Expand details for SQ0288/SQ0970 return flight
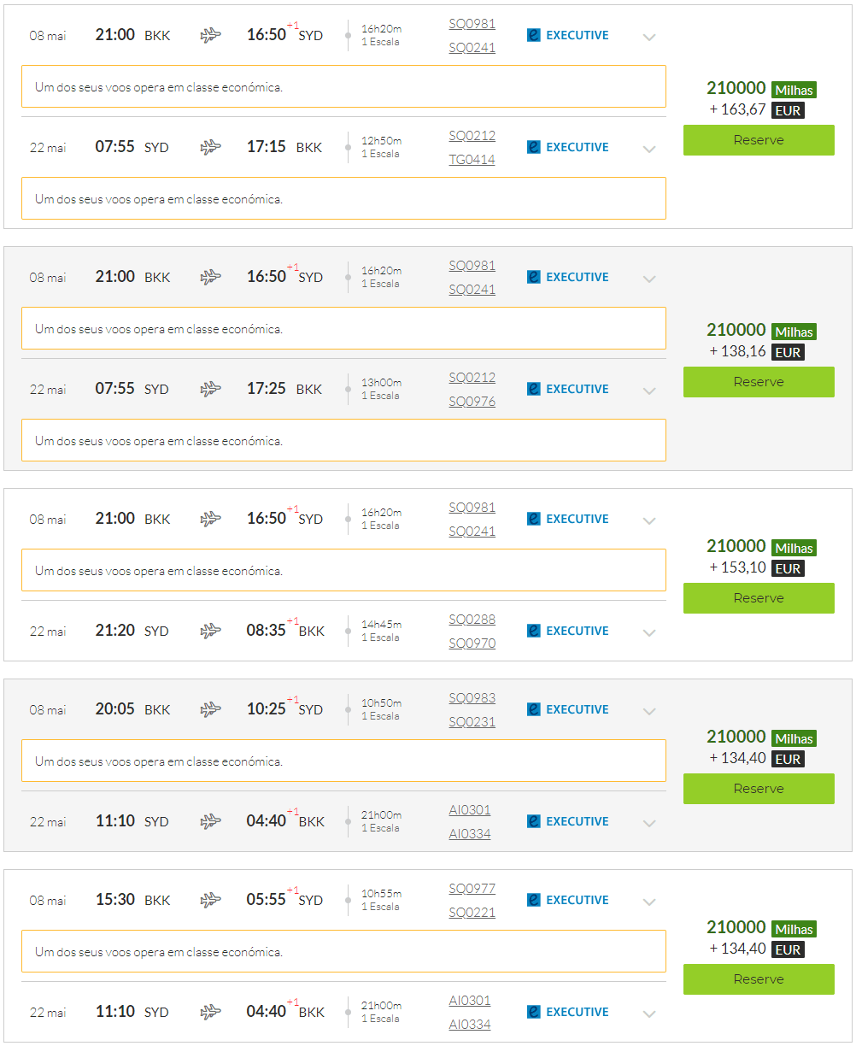856x1046 pixels. pyautogui.click(x=649, y=632)
